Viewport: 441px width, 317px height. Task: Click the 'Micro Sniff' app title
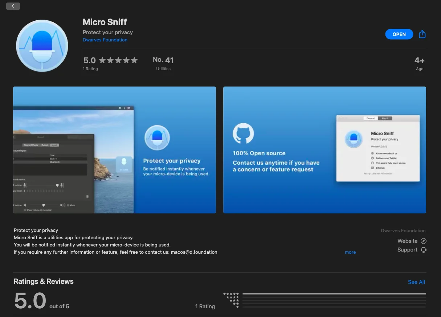click(105, 22)
